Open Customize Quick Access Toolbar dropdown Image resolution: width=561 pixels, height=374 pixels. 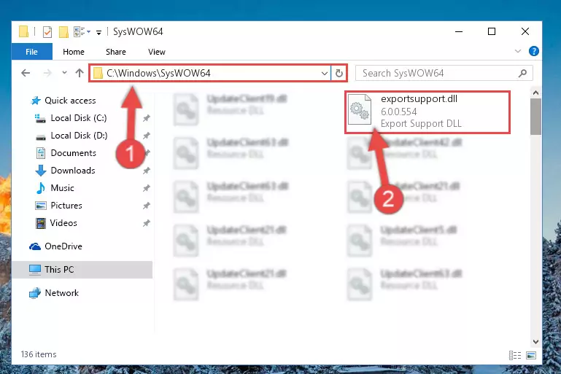point(98,33)
